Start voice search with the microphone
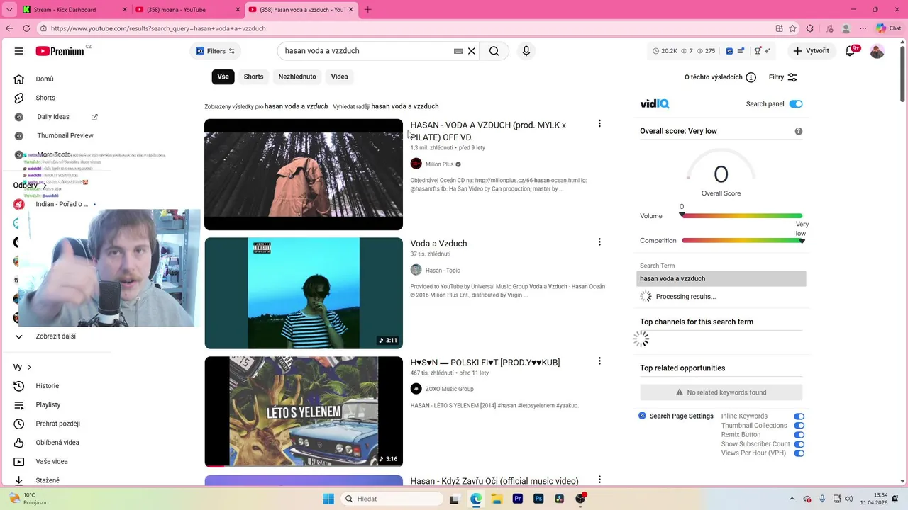The image size is (908, 510). click(x=526, y=51)
